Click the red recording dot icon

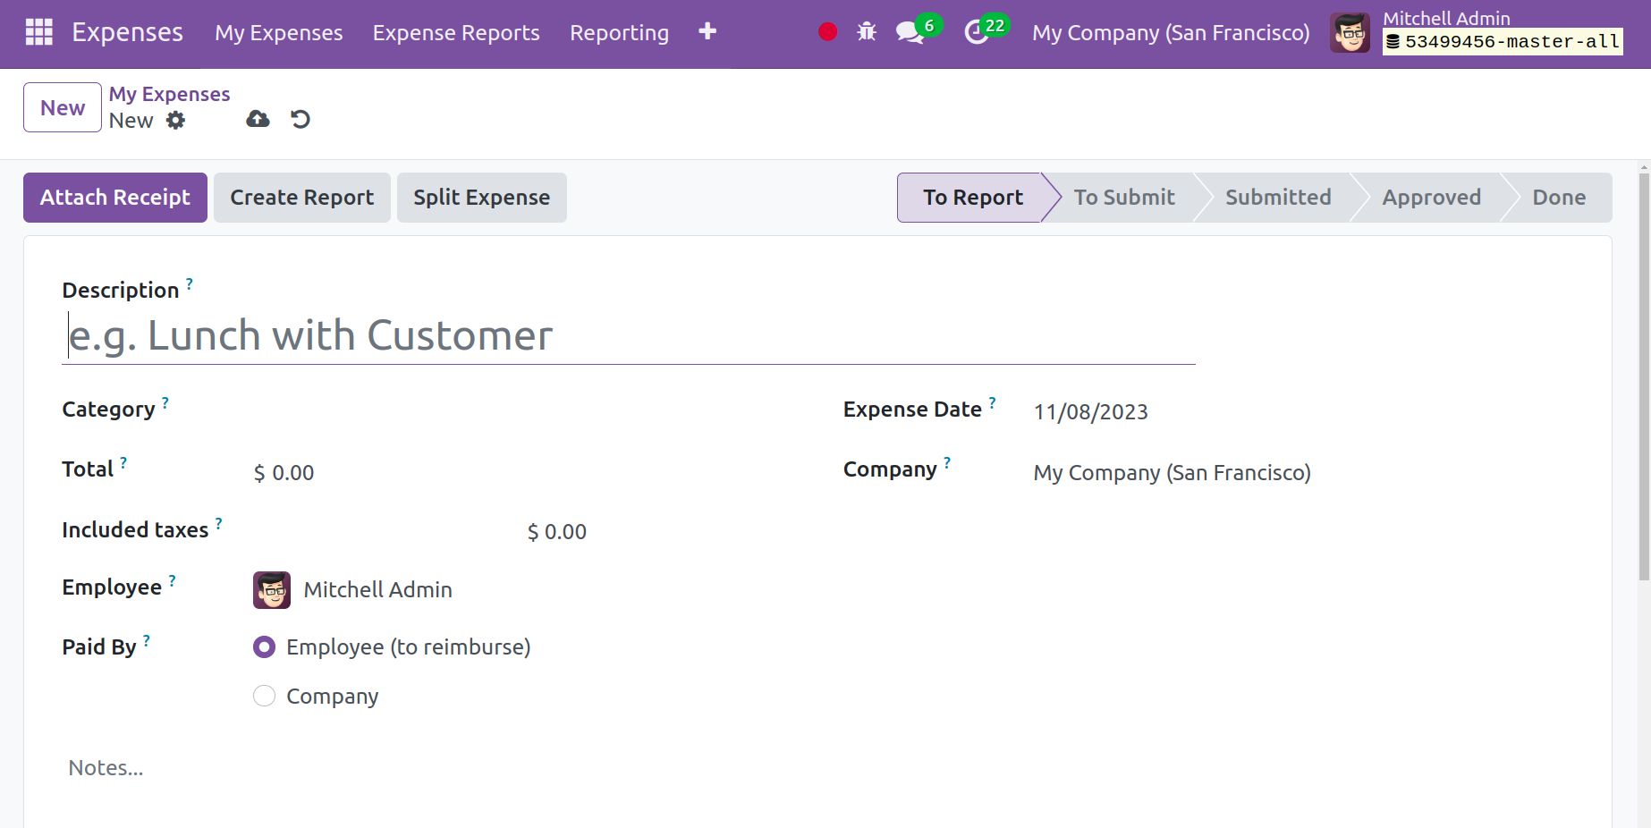pos(828,32)
